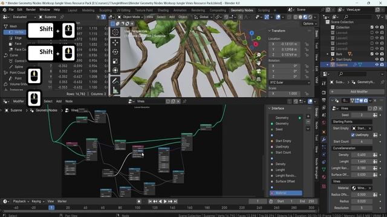
Task: Click the camera view gizmo in viewport
Action: 258,71
